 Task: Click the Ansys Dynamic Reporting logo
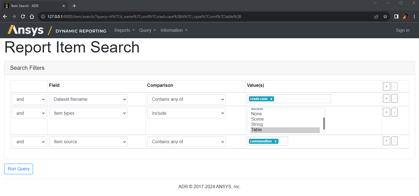point(57,30)
